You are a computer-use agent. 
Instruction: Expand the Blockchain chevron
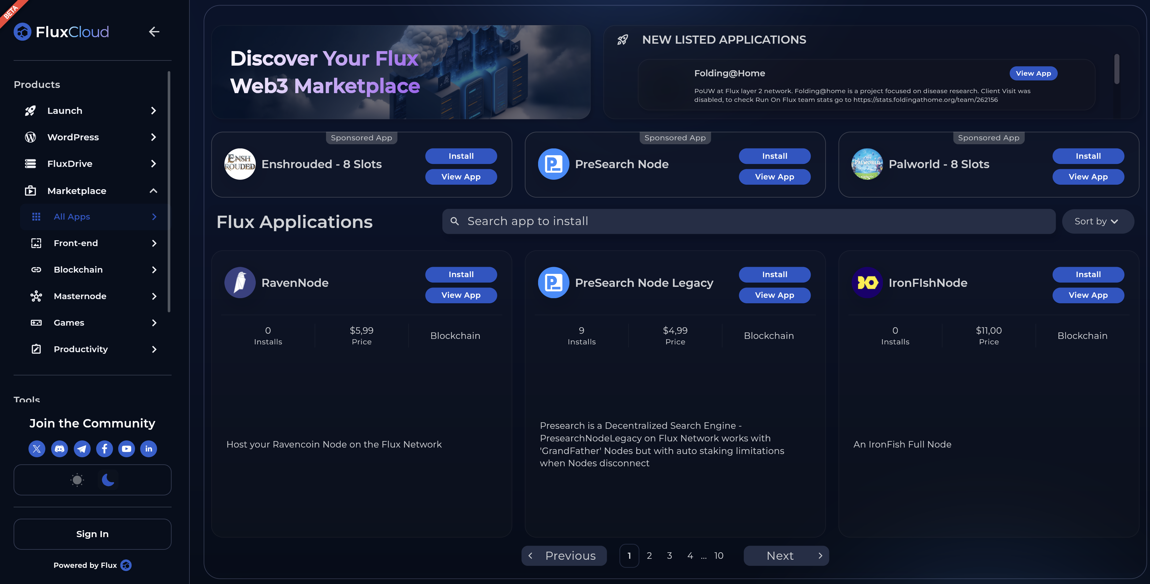click(x=154, y=270)
